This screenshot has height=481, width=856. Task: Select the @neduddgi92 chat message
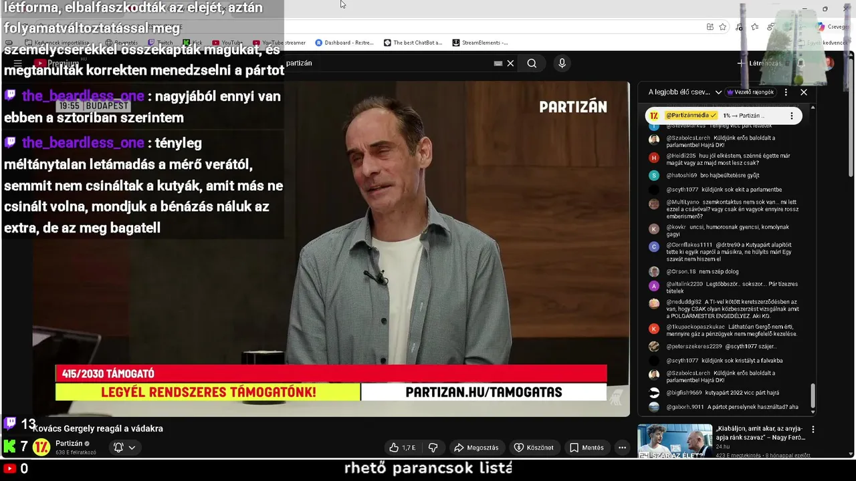tap(726, 309)
